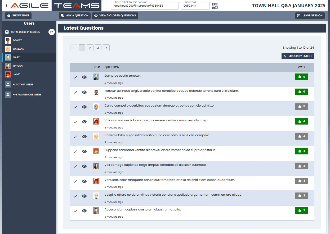Upvote 'Universe bibo surgo' question
The height and width of the screenshot is (234, 330).
click(x=301, y=136)
